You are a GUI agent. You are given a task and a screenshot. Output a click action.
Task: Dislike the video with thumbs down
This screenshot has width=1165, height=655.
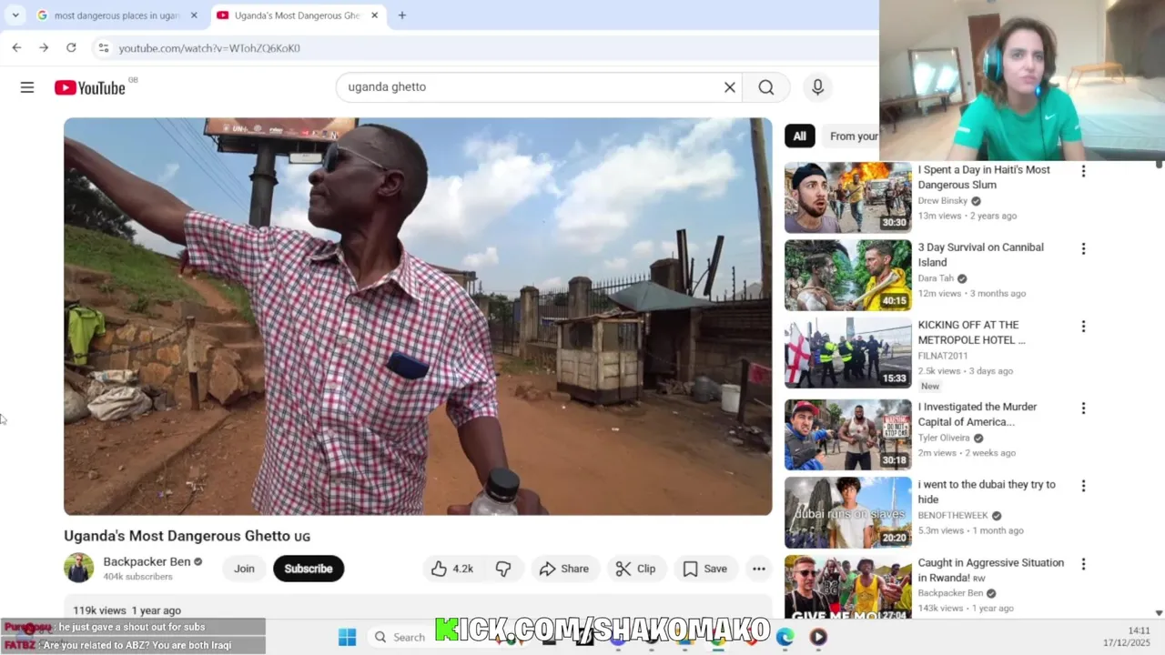click(x=503, y=569)
